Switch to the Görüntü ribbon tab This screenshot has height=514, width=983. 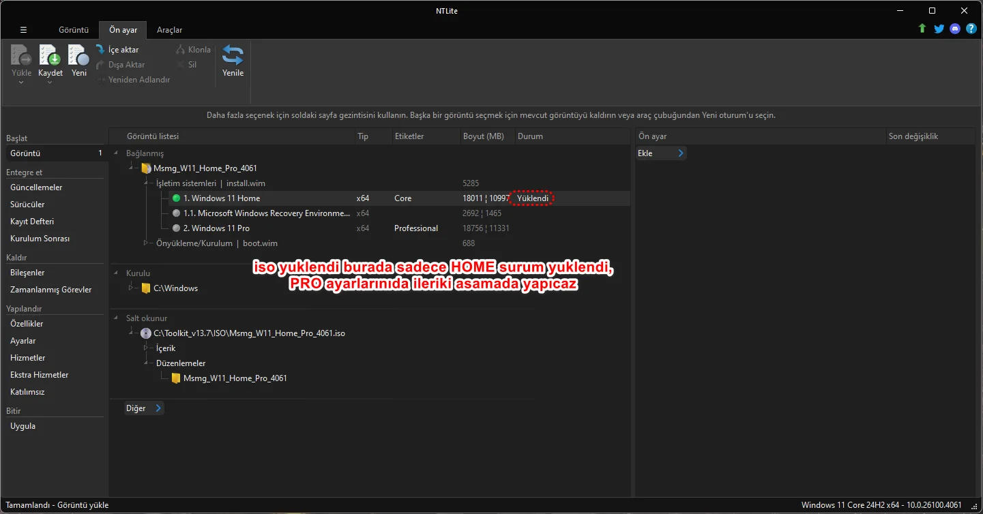tap(74, 30)
